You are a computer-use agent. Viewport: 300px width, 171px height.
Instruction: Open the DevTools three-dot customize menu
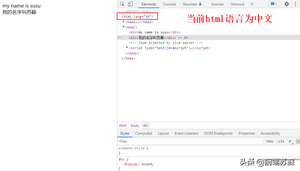coord(295,4)
